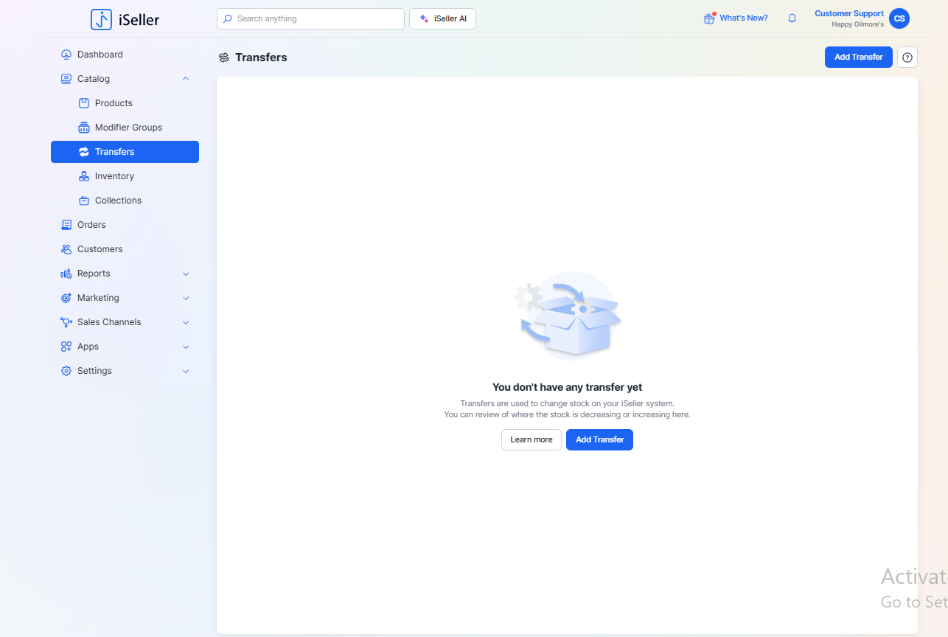Expand the Sales Channels chevron
The image size is (948, 637).
click(x=186, y=322)
